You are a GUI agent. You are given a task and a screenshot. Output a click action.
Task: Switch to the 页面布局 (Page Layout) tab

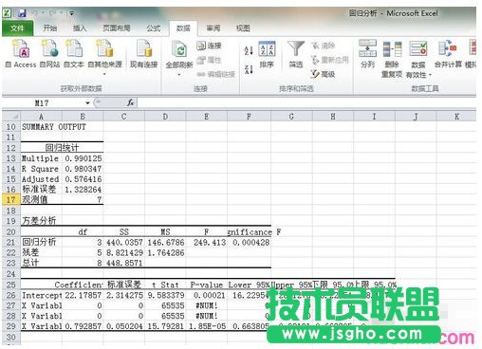[x=117, y=28]
